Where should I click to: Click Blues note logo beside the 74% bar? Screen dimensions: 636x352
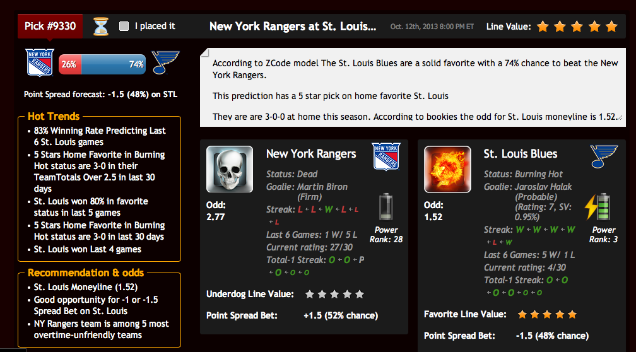[x=165, y=62]
